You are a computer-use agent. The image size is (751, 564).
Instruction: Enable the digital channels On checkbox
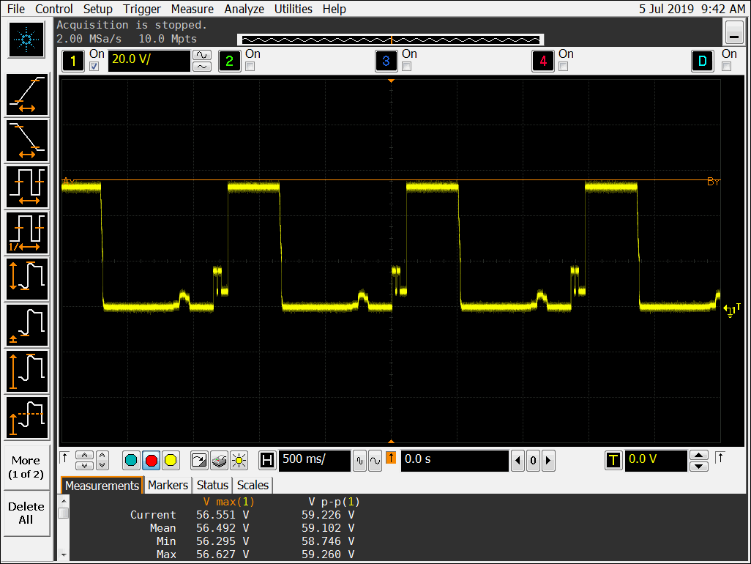pyautogui.click(x=727, y=67)
